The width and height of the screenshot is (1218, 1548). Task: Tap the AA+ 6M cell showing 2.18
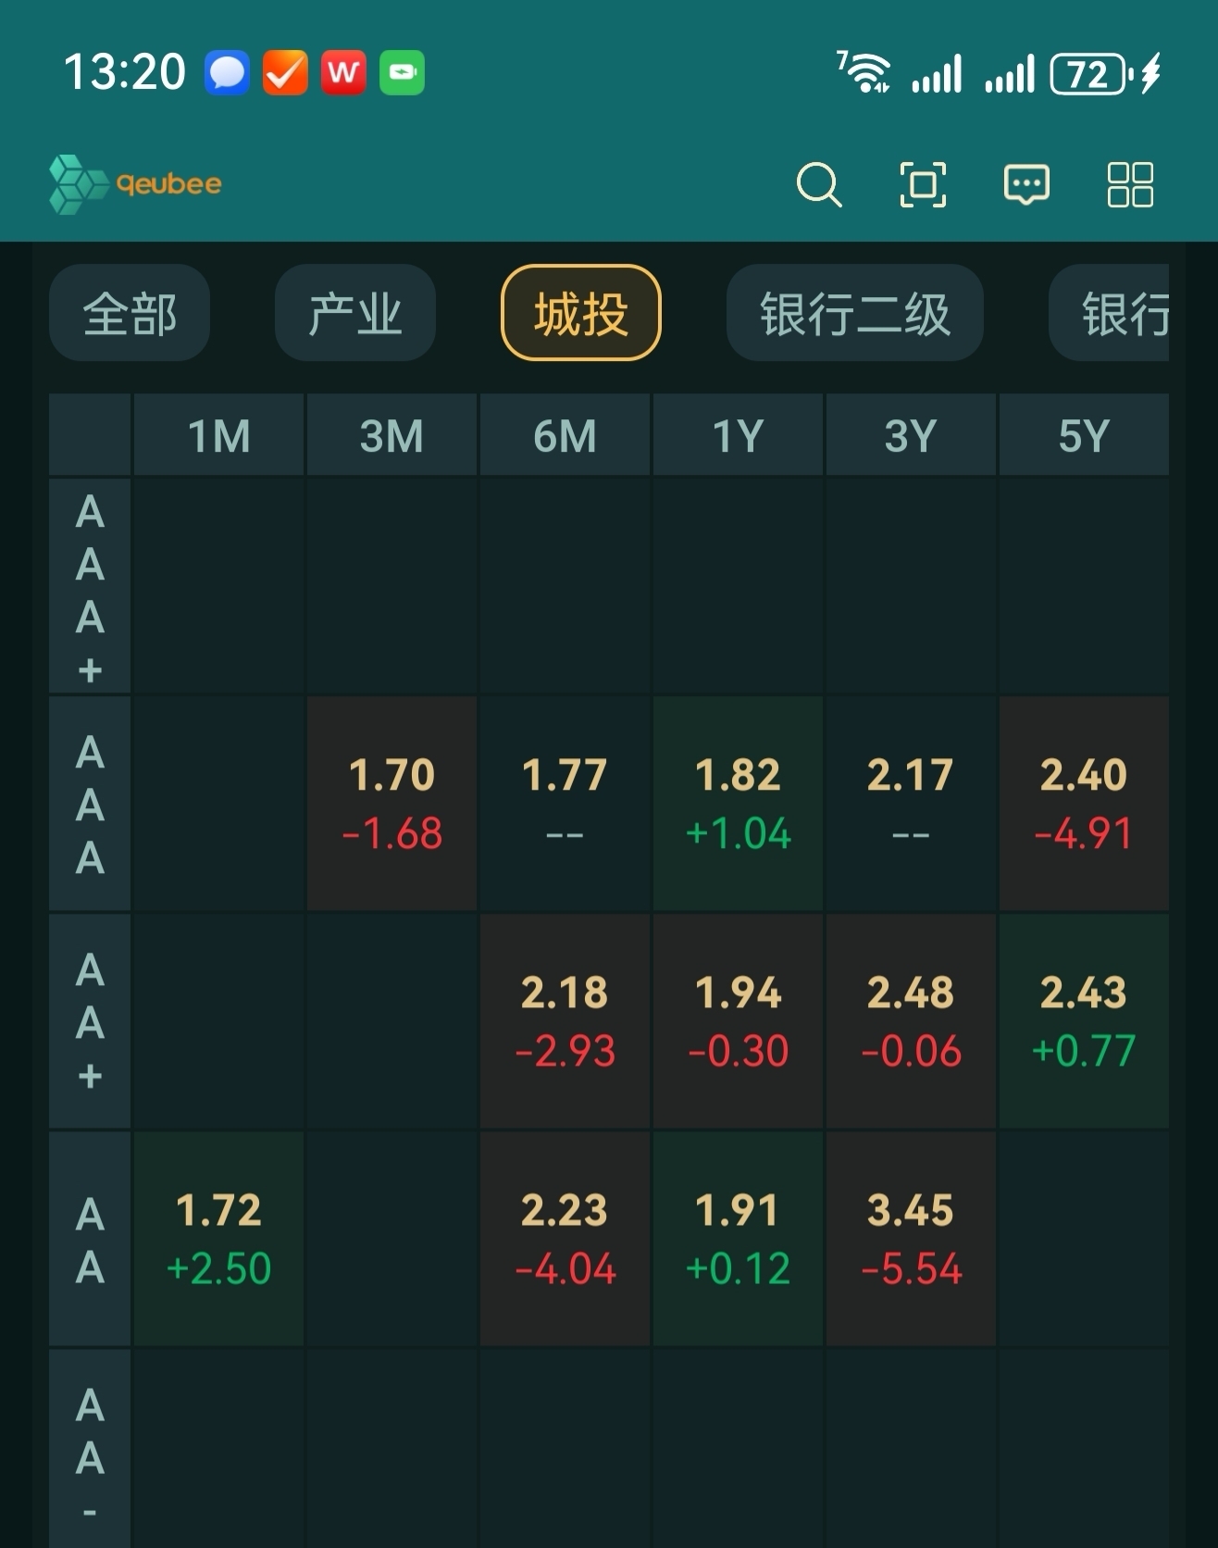565,1020
